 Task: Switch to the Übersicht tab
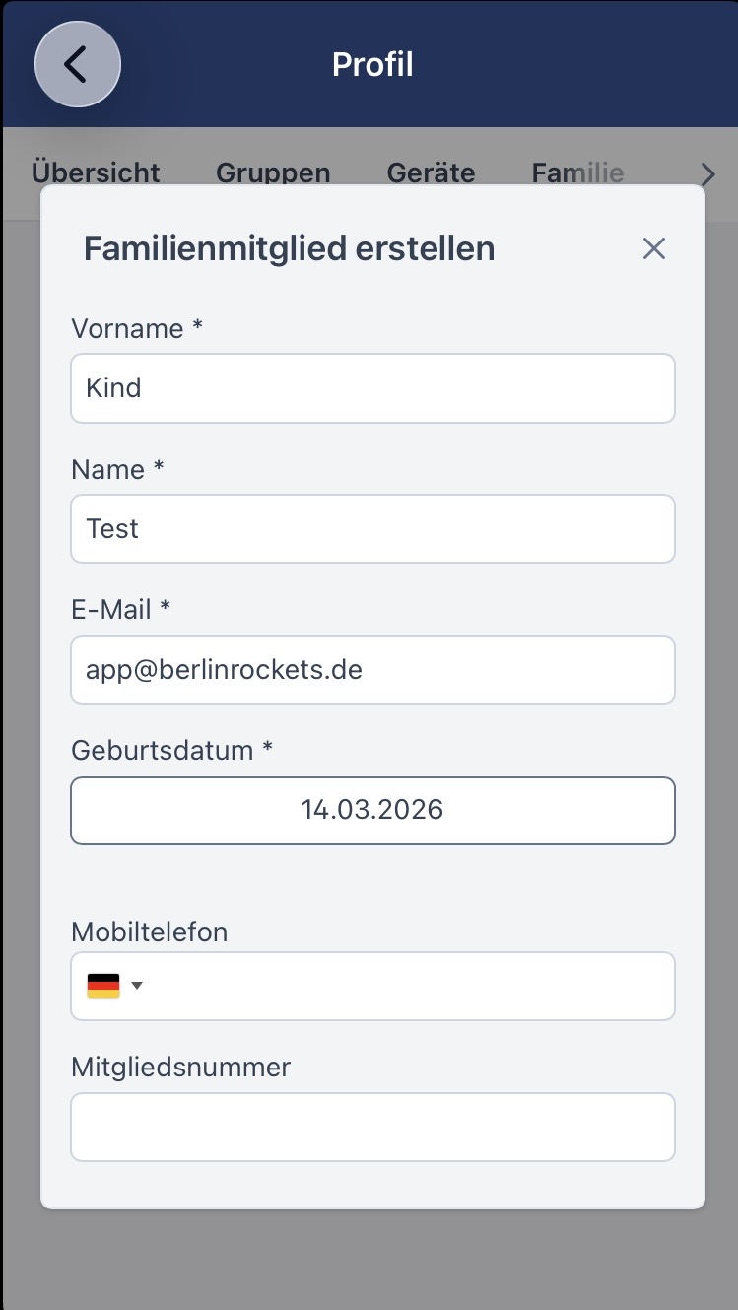(x=96, y=172)
